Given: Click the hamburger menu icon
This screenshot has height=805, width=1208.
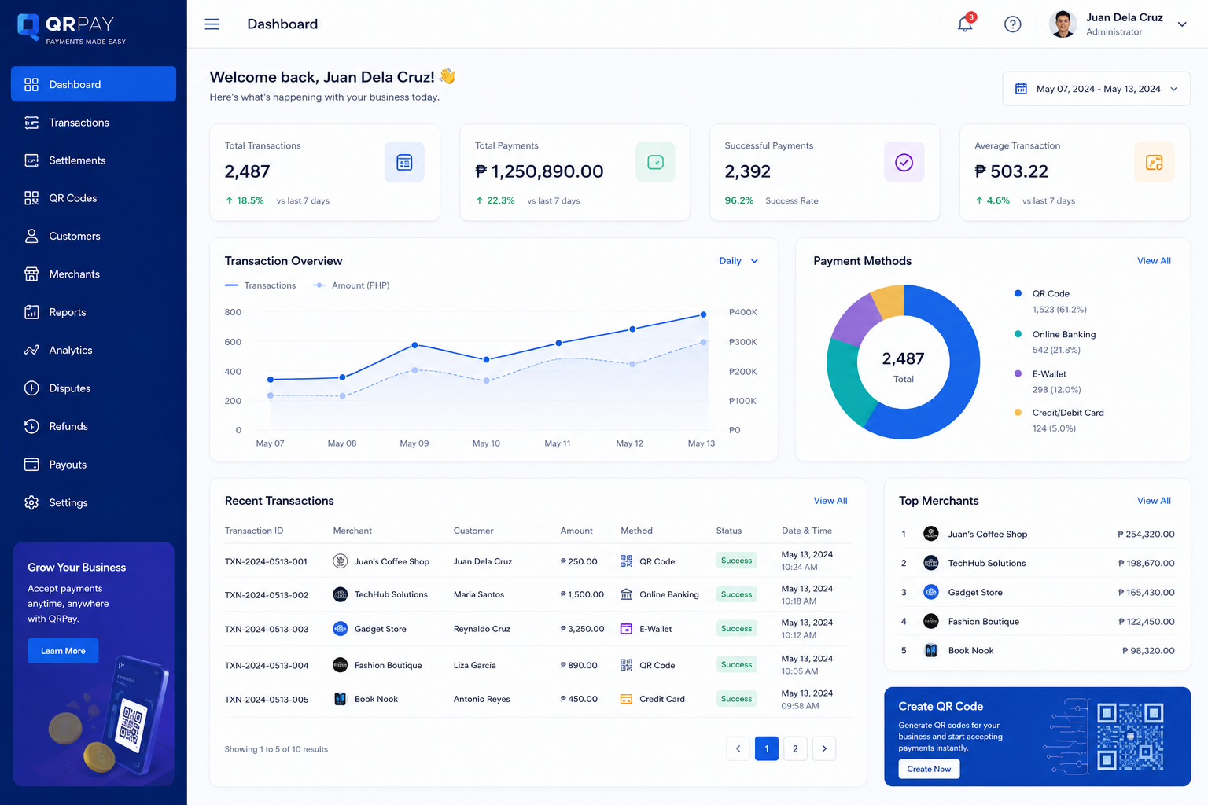Looking at the screenshot, I should click(x=212, y=24).
